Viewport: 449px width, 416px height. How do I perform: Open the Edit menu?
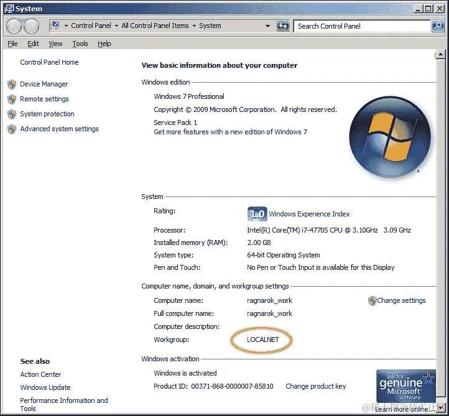coord(33,44)
